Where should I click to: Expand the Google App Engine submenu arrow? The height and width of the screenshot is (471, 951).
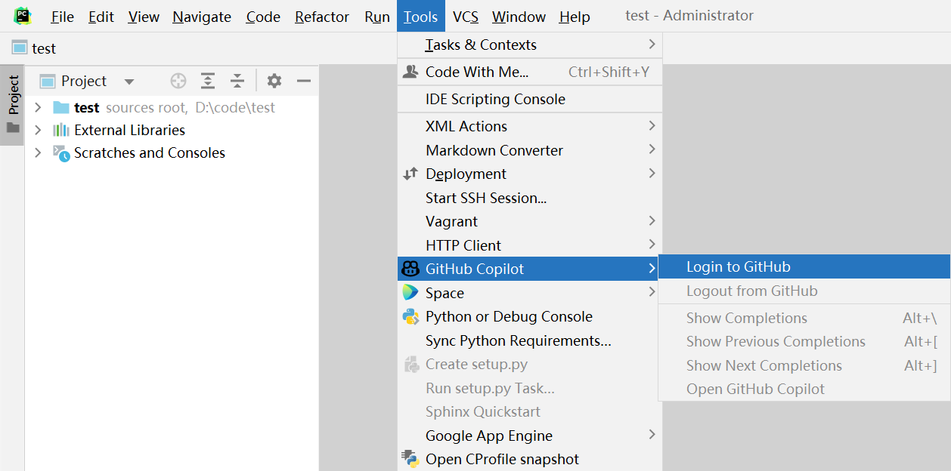coord(652,435)
